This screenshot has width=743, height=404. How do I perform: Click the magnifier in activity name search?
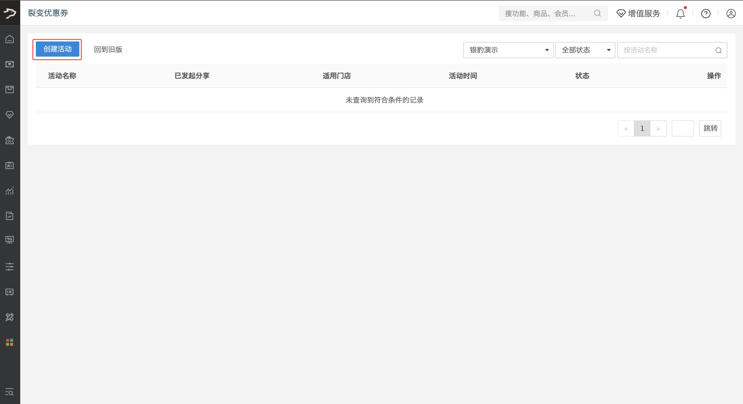(x=718, y=51)
